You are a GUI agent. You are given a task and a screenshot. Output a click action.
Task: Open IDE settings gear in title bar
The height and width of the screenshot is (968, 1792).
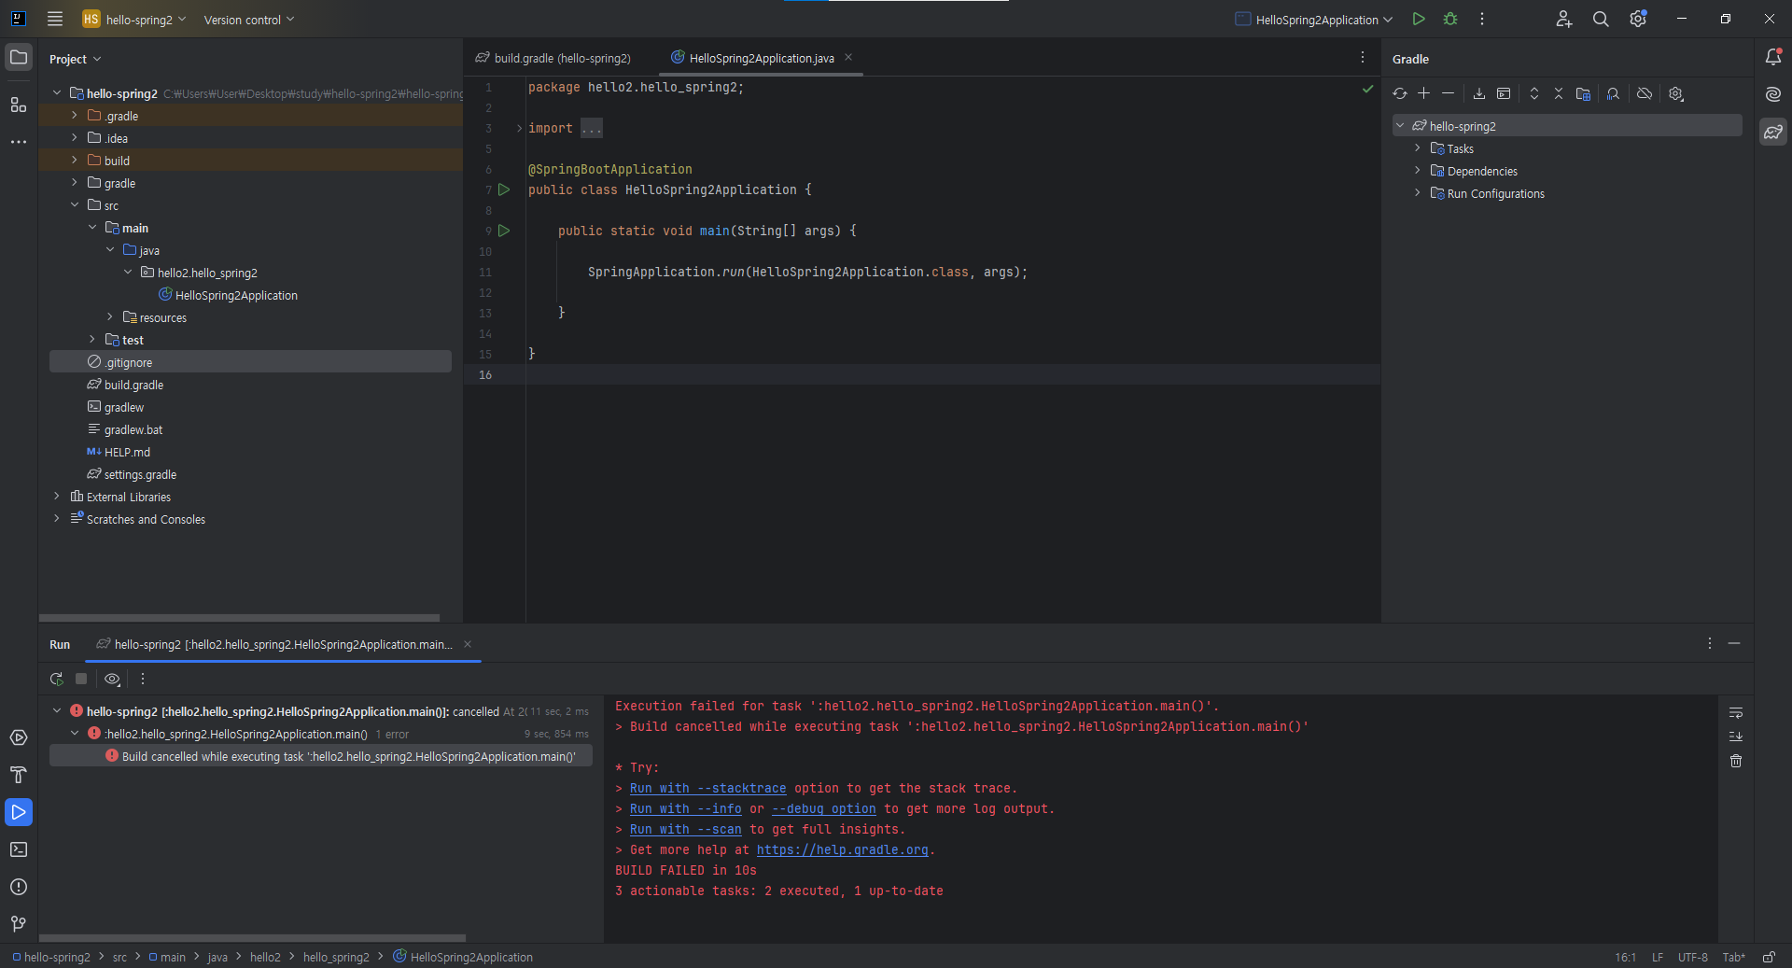1638,19
